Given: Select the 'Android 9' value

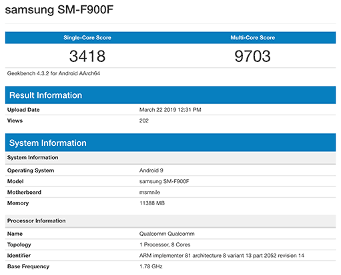Looking at the screenshot, I should 151,170.
